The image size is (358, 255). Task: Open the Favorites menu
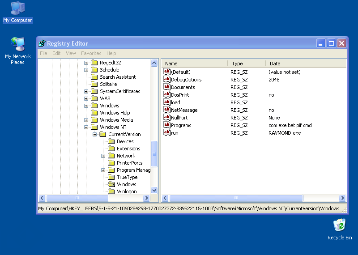(x=91, y=53)
